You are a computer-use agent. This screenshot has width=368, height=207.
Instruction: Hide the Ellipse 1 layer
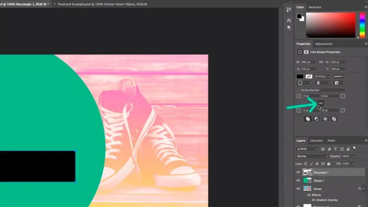click(298, 180)
